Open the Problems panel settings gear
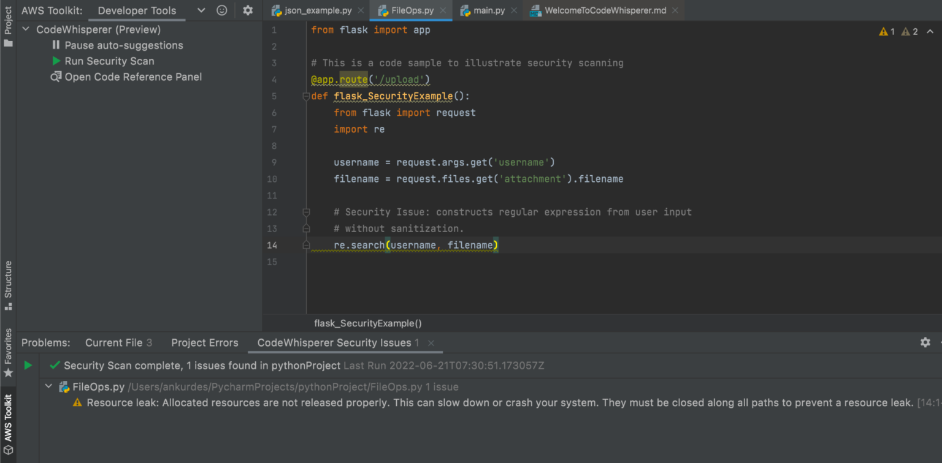Screen dimensions: 942x463 925,342
